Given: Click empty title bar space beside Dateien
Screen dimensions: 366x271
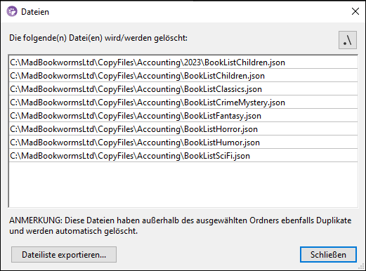Looking at the screenshot, I should click(x=199, y=11).
